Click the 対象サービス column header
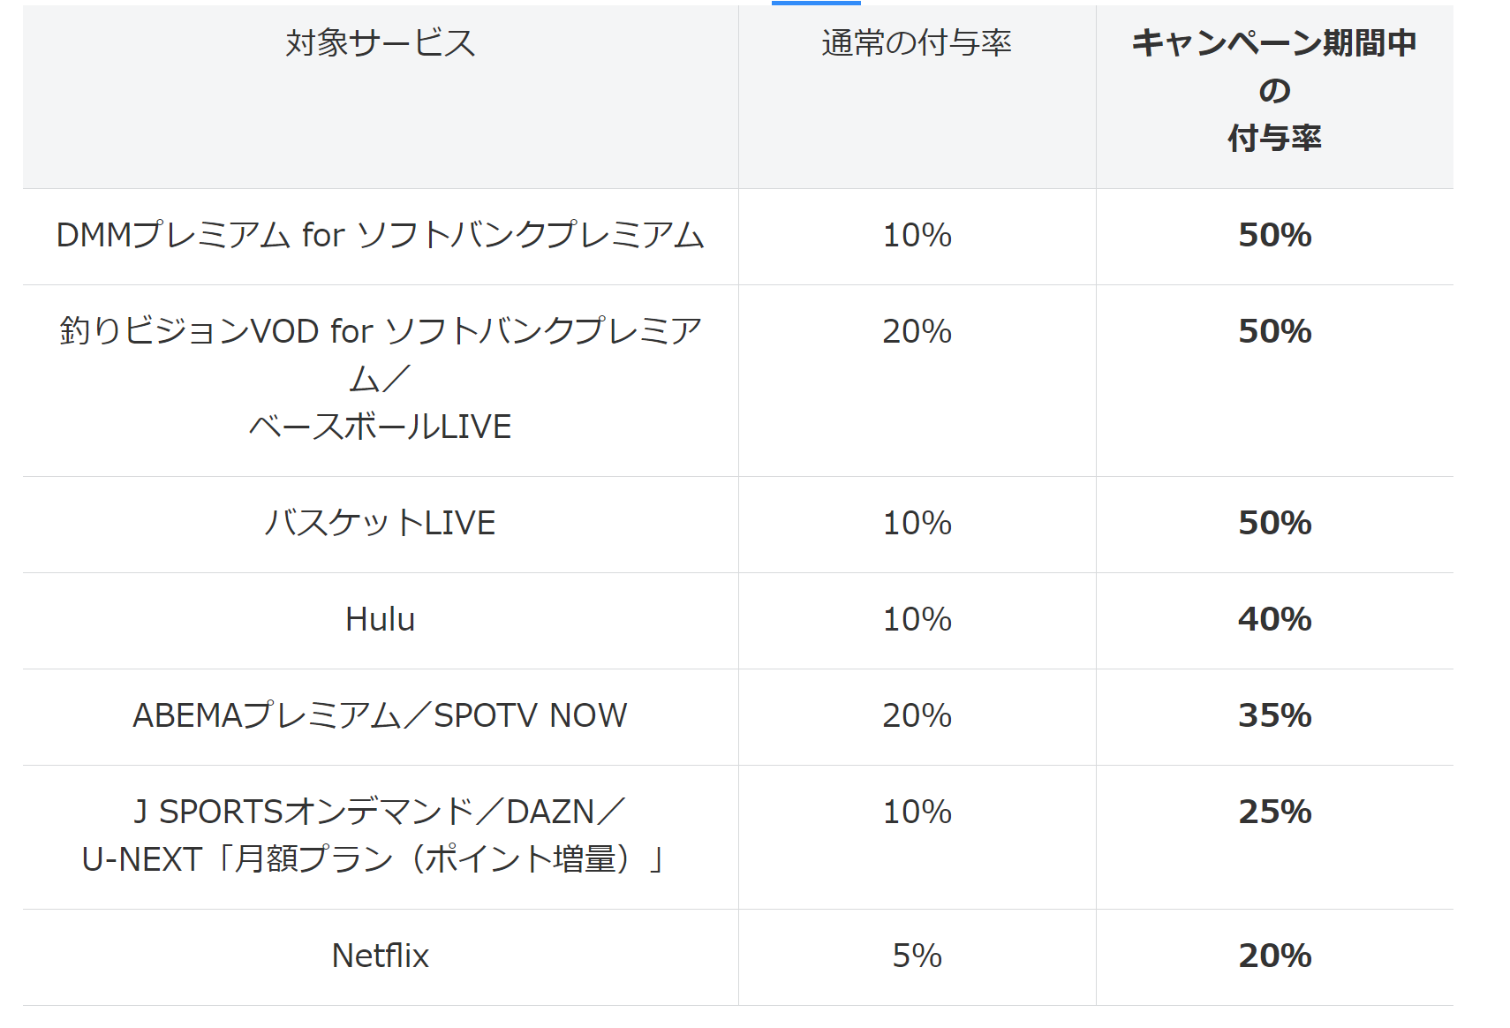The width and height of the screenshot is (1510, 1028). [x=380, y=43]
